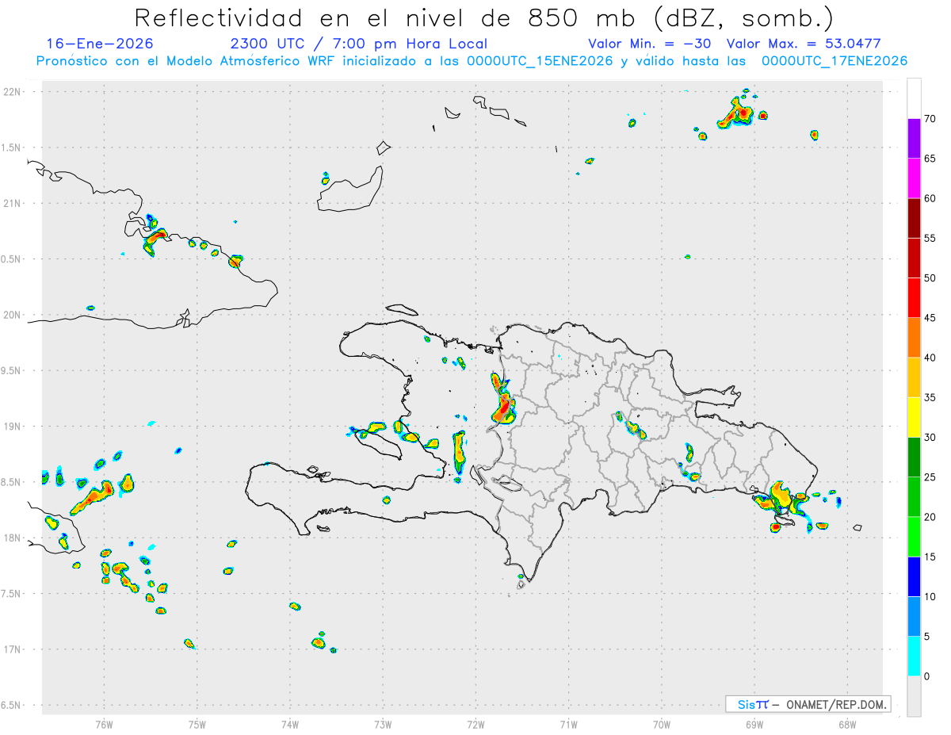The image size is (951, 735).
Task: Click the purple 65–70 dBZ color segment
Action: coord(914,139)
